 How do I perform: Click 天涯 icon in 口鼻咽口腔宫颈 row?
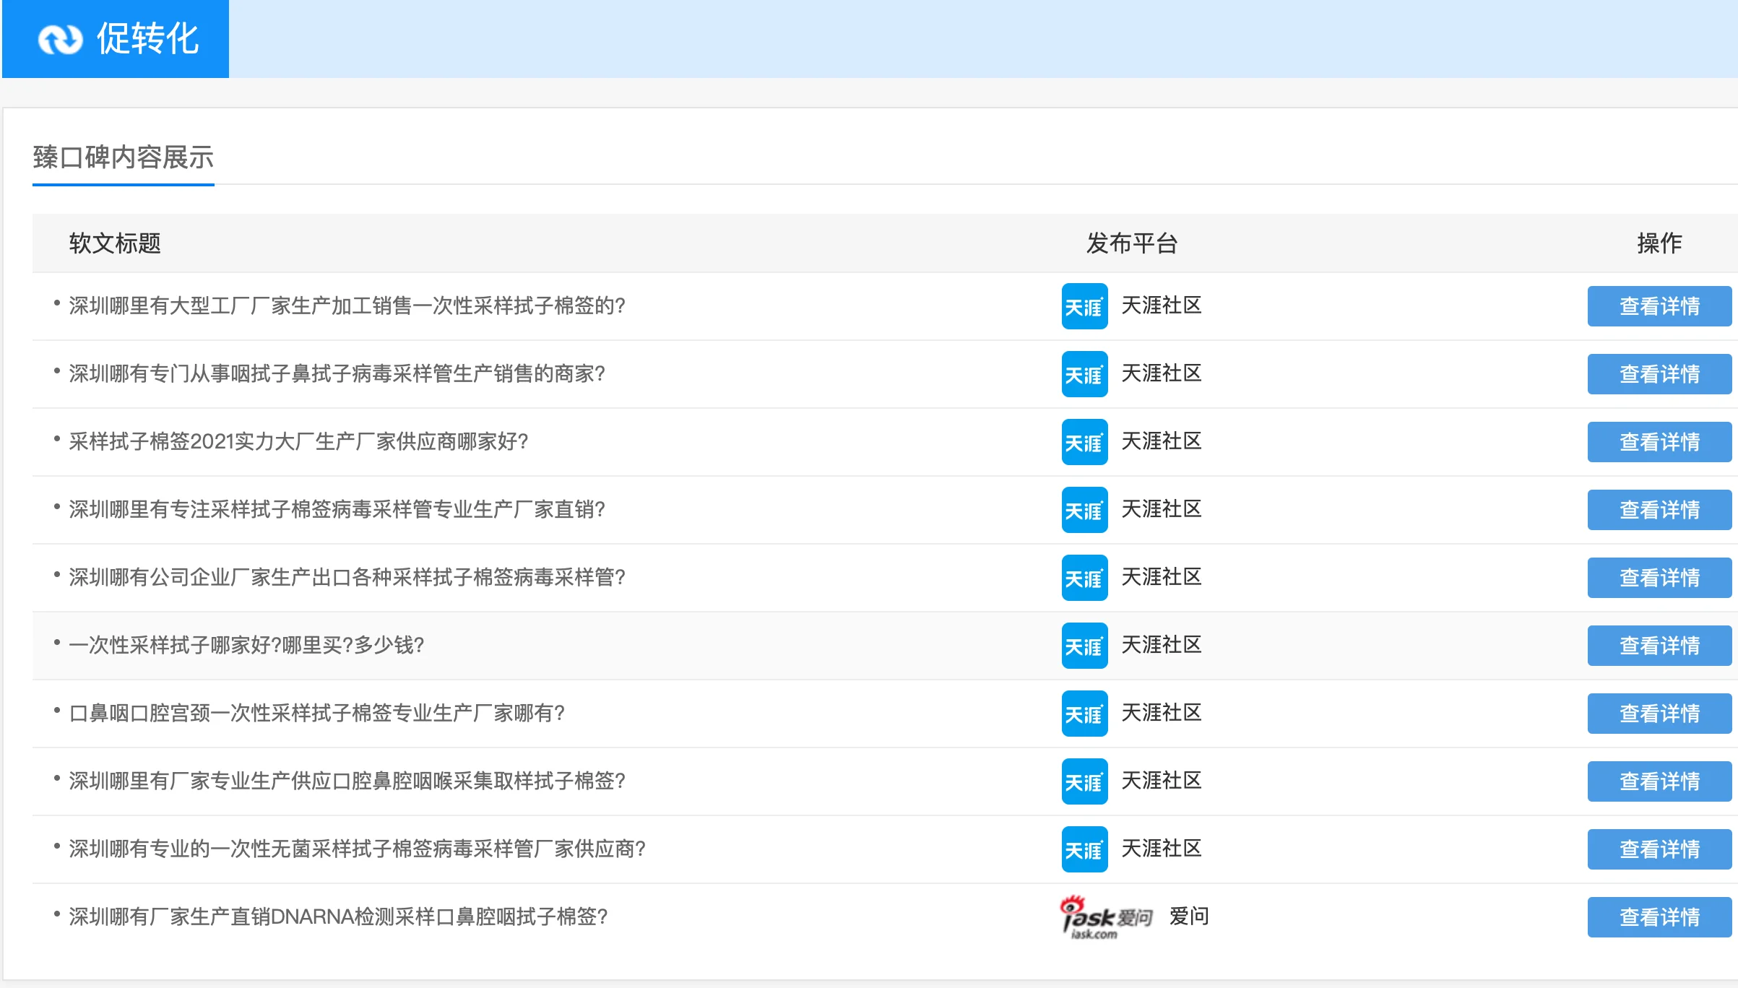[1084, 714]
